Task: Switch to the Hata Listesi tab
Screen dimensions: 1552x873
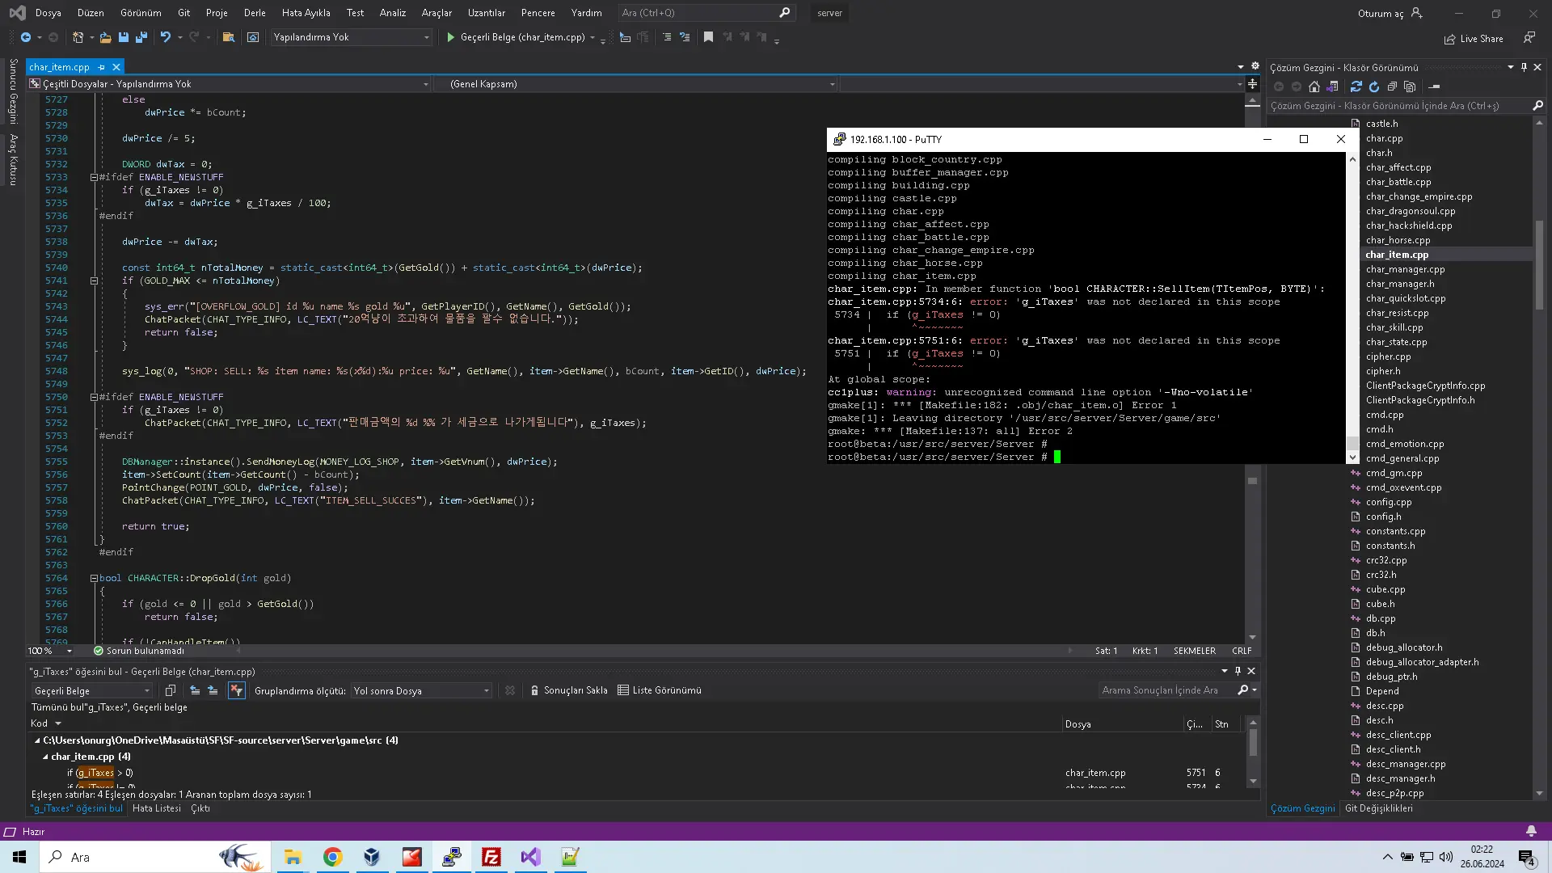Action: click(x=156, y=808)
